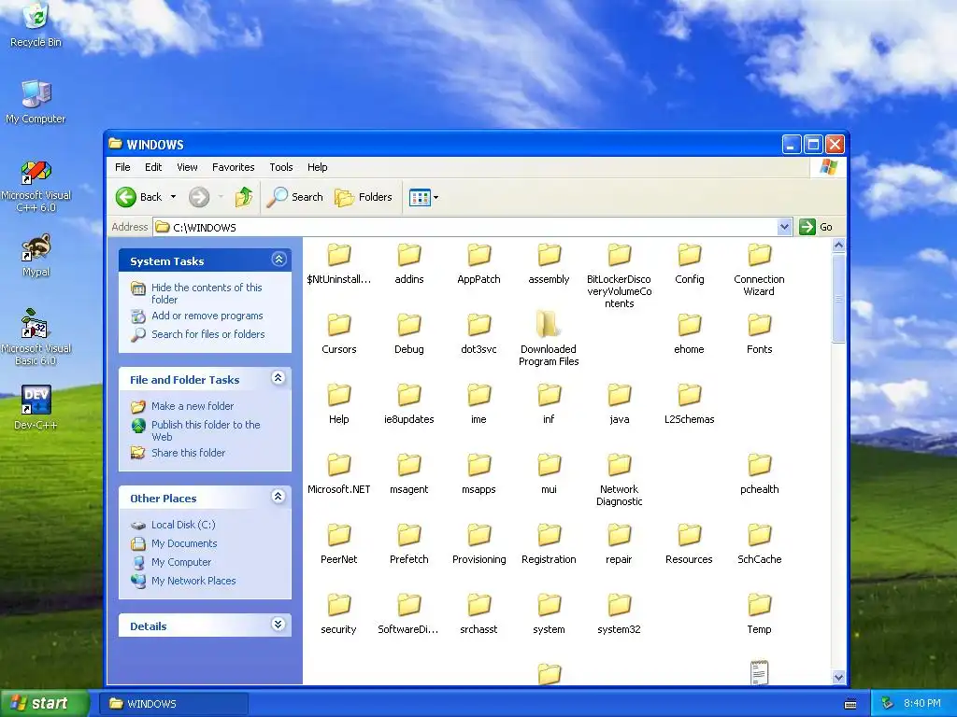Click Make a new folder link
The width and height of the screenshot is (957, 717).
click(193, 406)
